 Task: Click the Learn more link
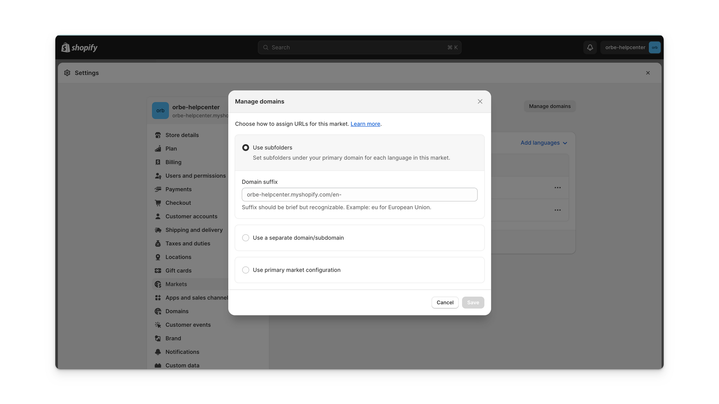tap(365, 124)
